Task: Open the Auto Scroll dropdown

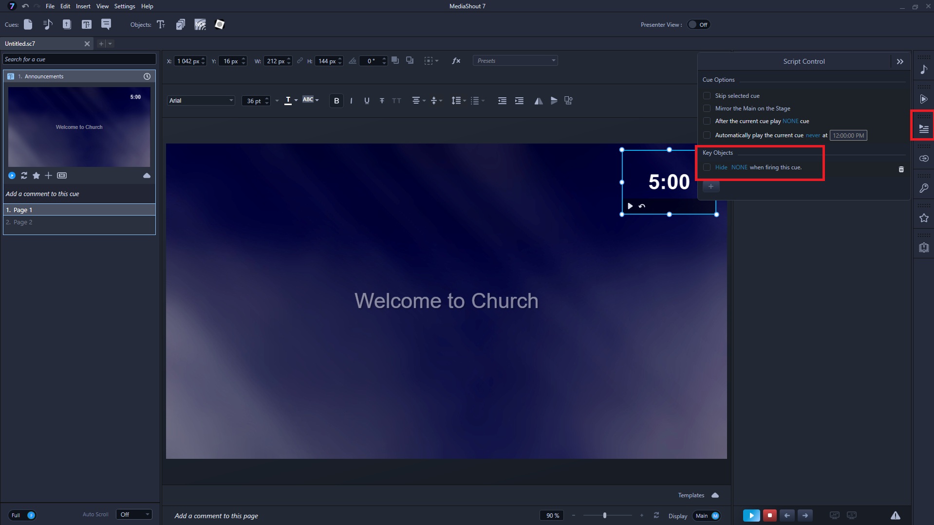Action: [134, 515]
